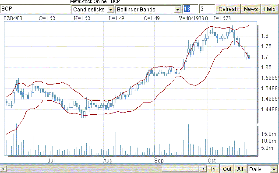Viewport: 279px width, 173px height.
Task: Expand the Bollinger Bands indicator dropdown
Action: (x=177, y=10)
